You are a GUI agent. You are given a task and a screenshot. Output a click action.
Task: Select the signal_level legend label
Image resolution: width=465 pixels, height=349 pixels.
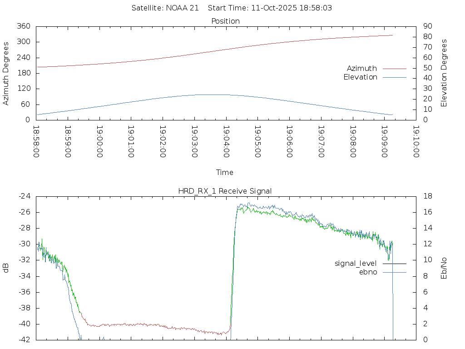(356, 264)
